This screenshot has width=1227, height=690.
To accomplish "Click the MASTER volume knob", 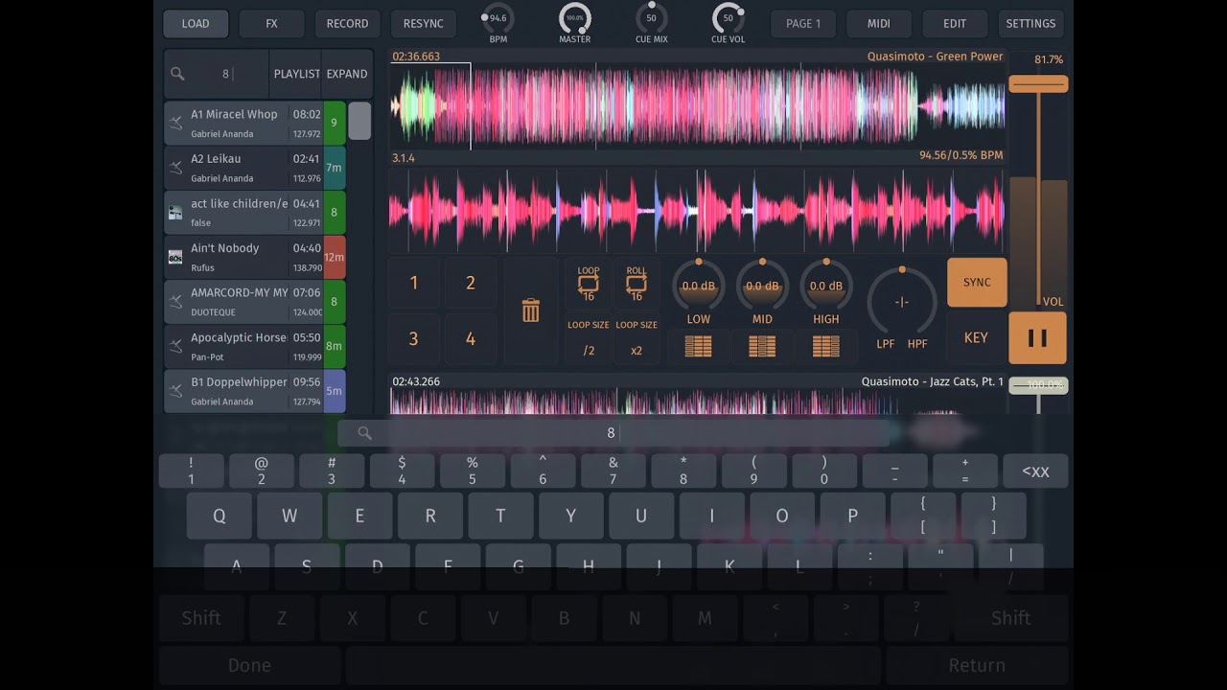I will click(575, 17).
